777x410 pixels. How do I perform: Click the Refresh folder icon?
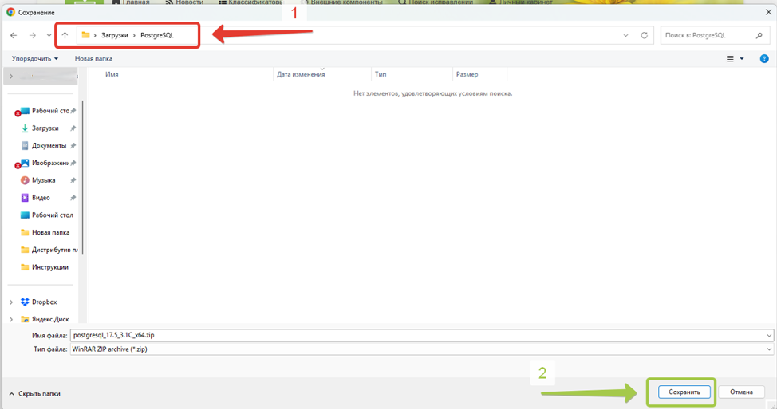644,35
